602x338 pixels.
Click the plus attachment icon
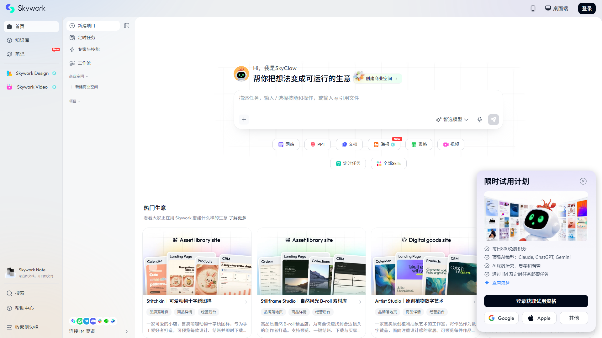pos(244,120)
